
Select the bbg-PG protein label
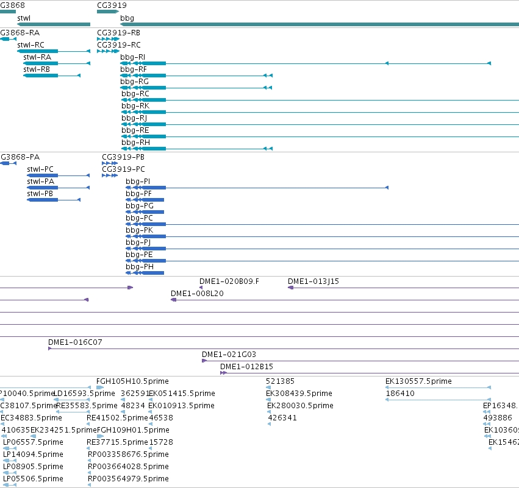point(139,206)
